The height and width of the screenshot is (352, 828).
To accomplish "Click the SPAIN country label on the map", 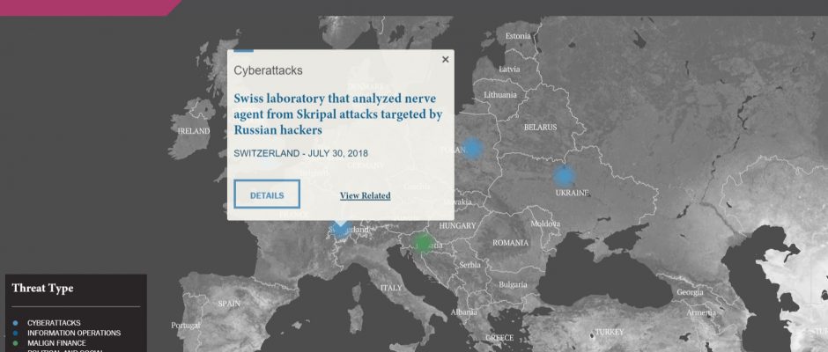I will (229, 304).
